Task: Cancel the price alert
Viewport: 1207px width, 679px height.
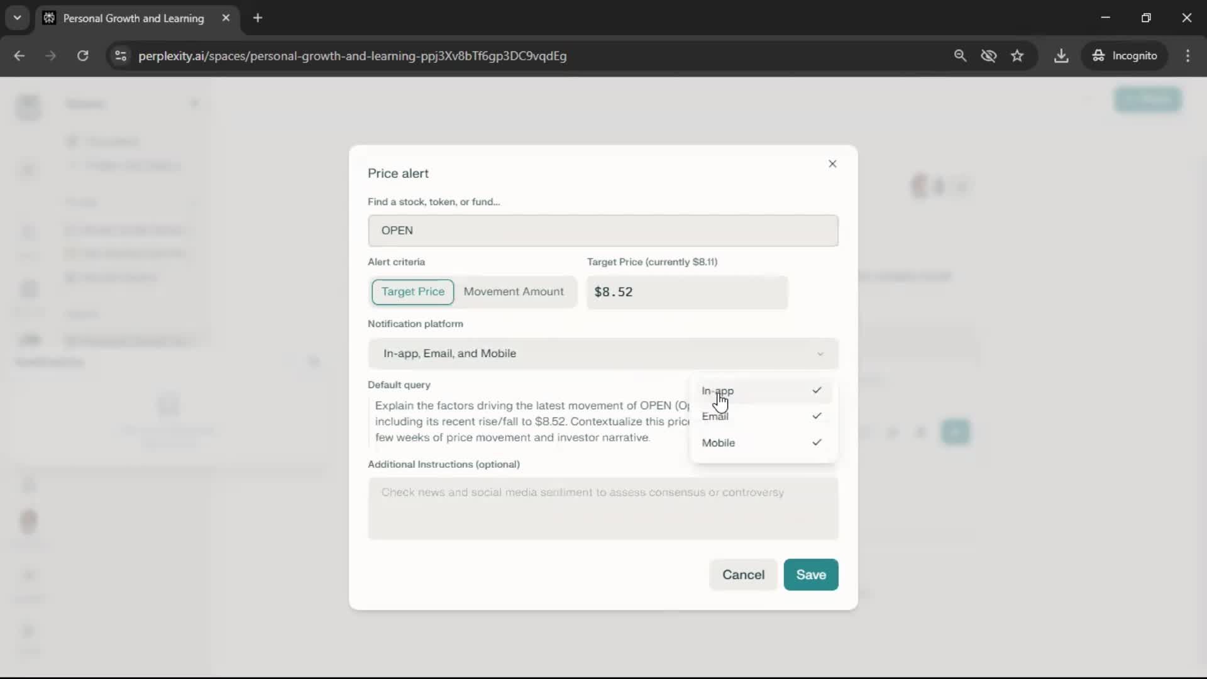Action: 742,575
